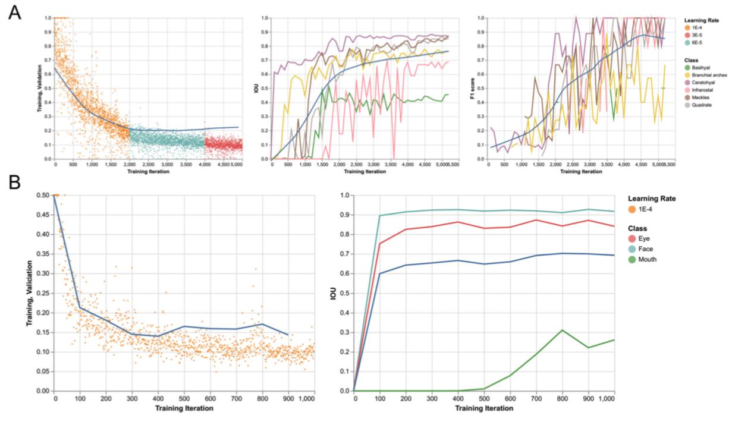Click the teal 6E-5 learning rate swatch
The width and height of the screenshot is (732, 425).
click(x=687, y=43)
